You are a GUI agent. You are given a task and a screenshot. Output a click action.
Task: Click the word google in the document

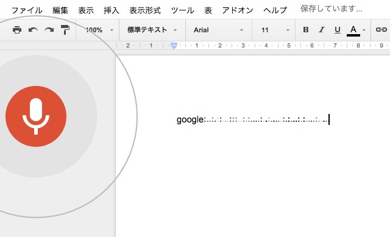pyautogui.click(x=190, y=119)
